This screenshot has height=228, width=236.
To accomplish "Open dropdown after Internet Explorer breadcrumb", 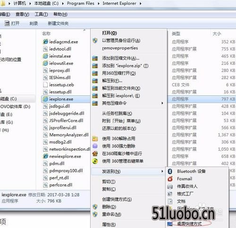I will point(140,3).
